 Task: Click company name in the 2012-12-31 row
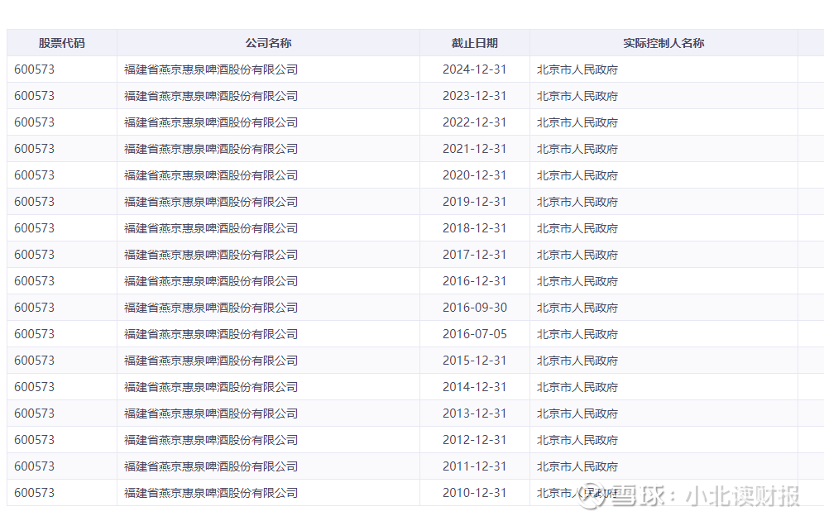(x=211, y=440)
